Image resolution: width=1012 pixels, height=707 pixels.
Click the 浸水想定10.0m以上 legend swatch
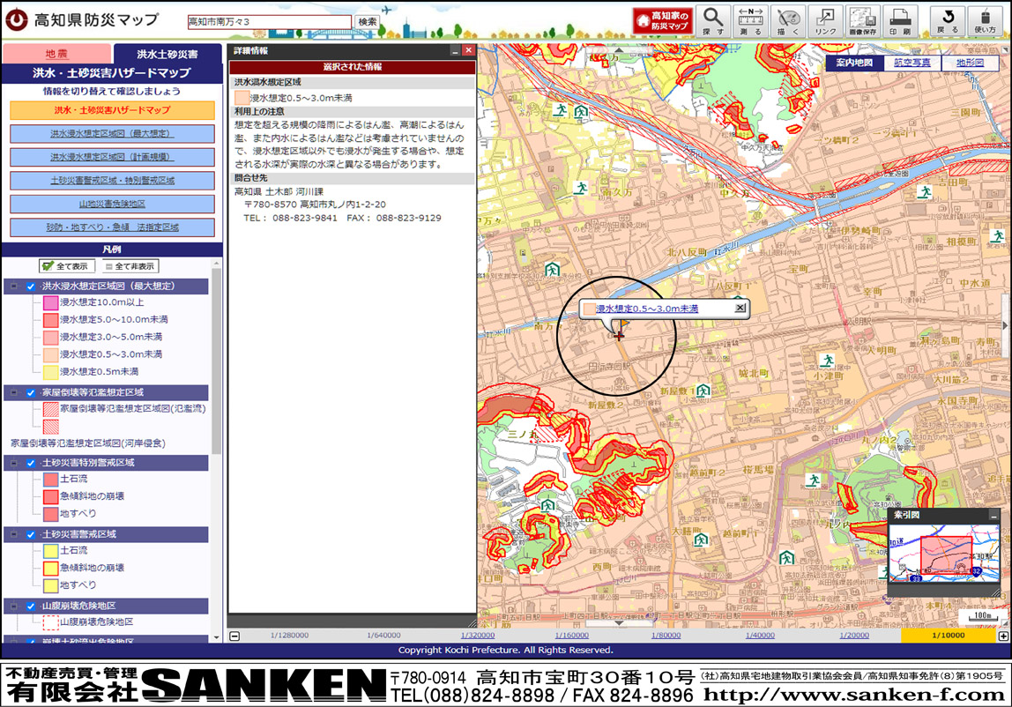(x=51, y=303)
